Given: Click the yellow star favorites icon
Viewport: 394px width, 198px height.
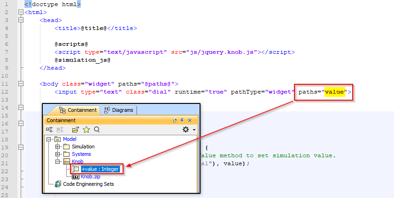Looking at the screenshot, I should (x=86, y=130).
